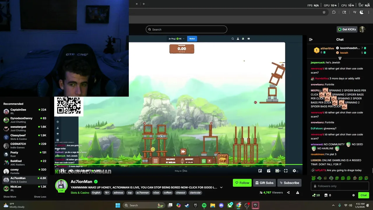Select the xqc tag
Screen dimensions: 373x210
coord(130,192)
